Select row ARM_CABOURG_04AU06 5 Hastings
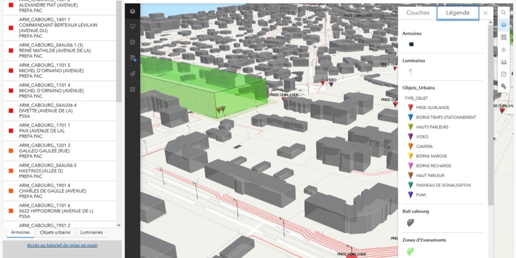This screenshot has width=516, height=258. point(59,171)
